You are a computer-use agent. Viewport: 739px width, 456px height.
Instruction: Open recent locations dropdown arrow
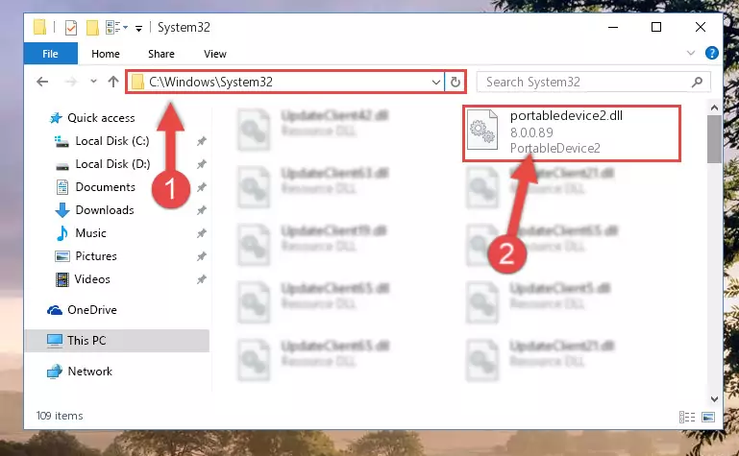(93, 82)
